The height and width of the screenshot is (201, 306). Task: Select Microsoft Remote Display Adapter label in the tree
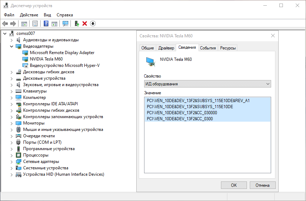tap(62, 53)
